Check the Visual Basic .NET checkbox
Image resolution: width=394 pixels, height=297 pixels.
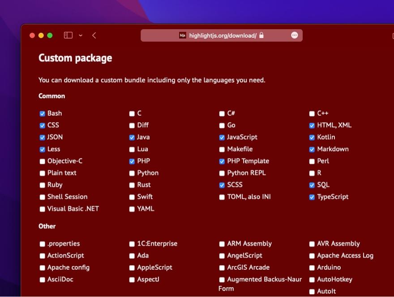point(42,209)
